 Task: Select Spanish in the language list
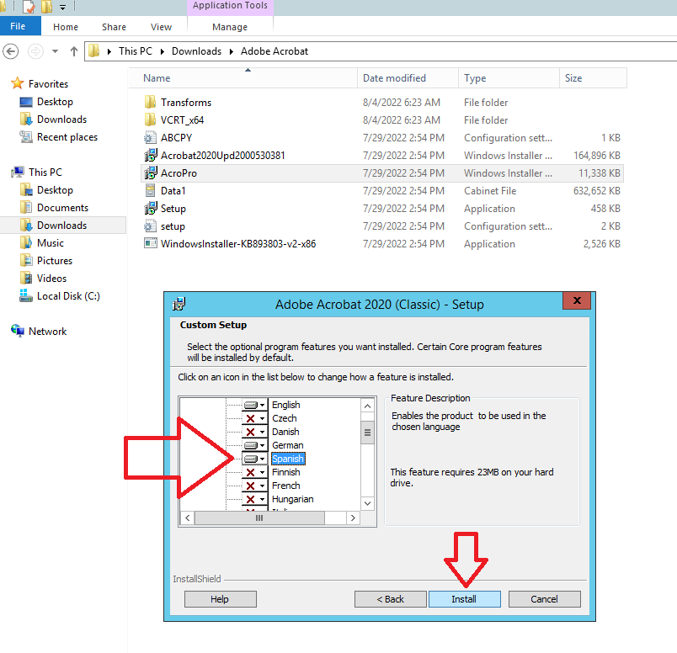[x=288, y=459]
